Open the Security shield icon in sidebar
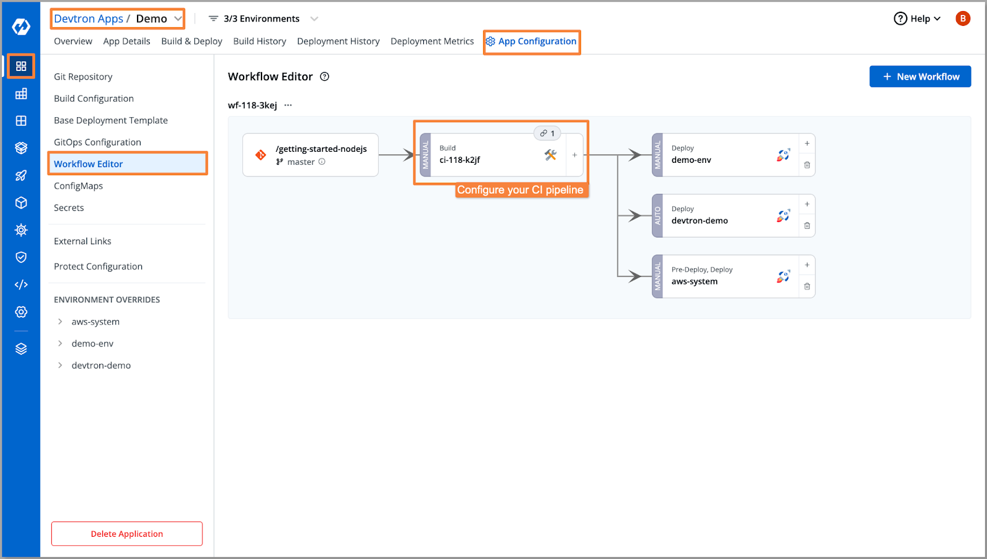 pyautogui.click(x=21, y=257)
